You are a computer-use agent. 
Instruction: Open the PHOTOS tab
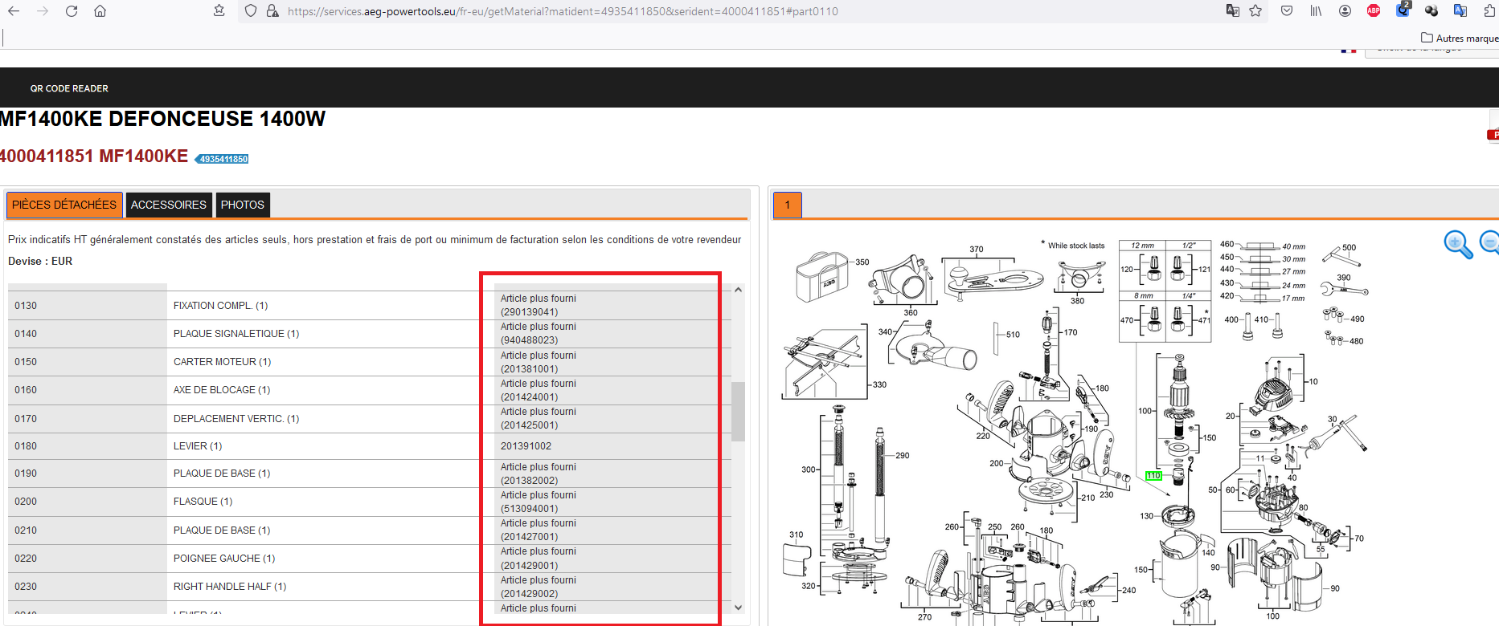point(243,205)
